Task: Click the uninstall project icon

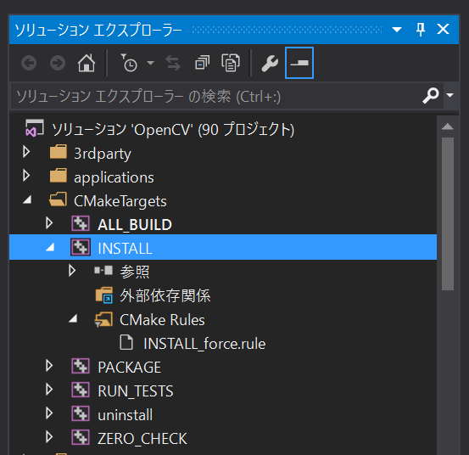Action: (x=81, y=413)
